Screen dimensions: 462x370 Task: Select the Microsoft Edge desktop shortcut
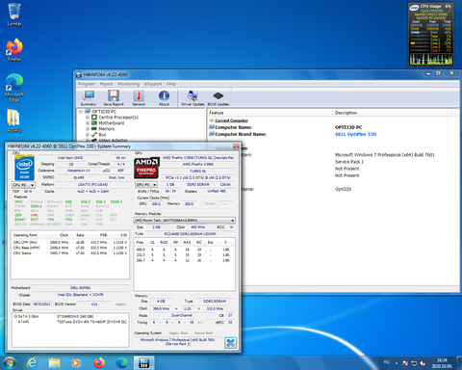(x=14, y=88)
